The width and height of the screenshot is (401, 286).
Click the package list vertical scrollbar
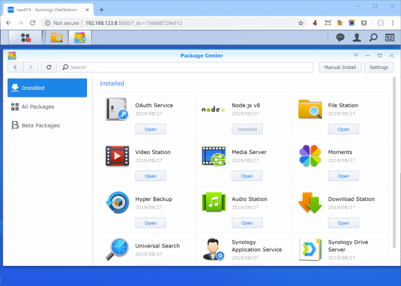tap(394, 162)
